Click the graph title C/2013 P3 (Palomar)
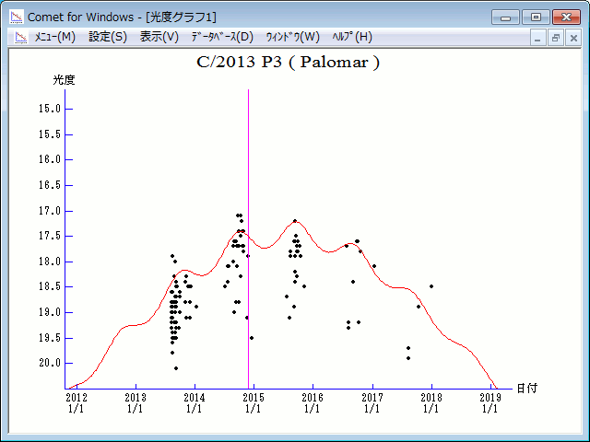This screenshot has height=442, width=590. pyautogui.click(x=289, y=63)
